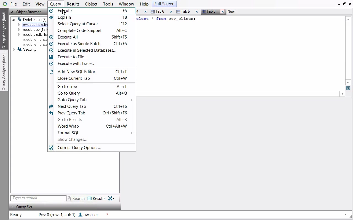Viewport: 353px width, 220px height.
Task: Click the Next Query Tab arrow icon
Action: click(x=51, y=106)
